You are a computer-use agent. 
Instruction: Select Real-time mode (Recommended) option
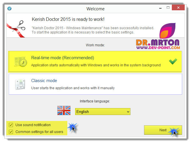pos(95,61)
